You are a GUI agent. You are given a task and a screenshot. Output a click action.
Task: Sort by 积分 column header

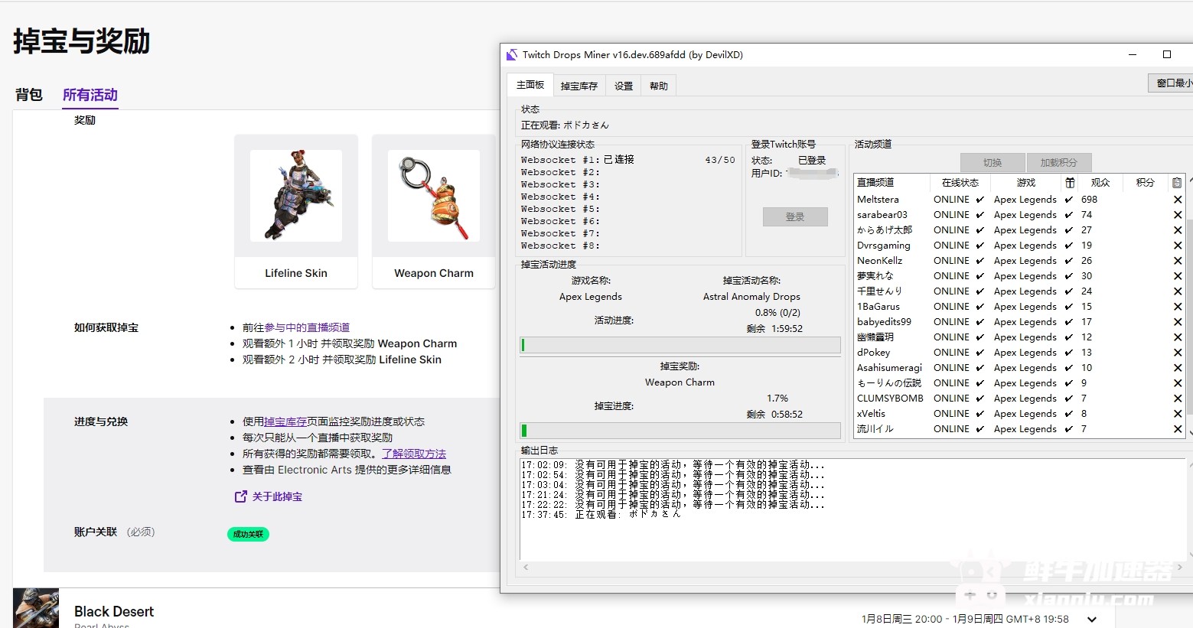1146,183
